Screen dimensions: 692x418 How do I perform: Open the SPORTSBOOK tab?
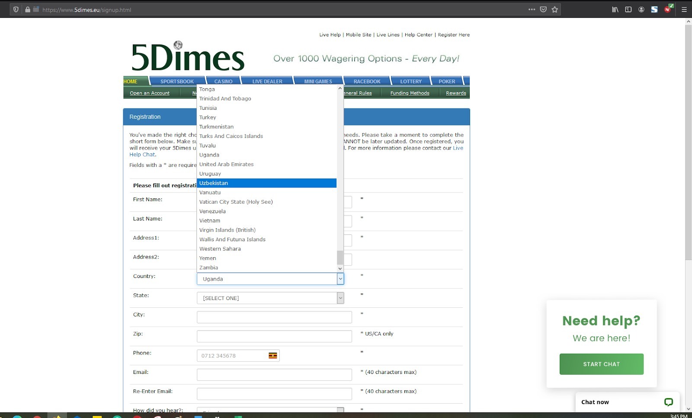tap(177, 81)
